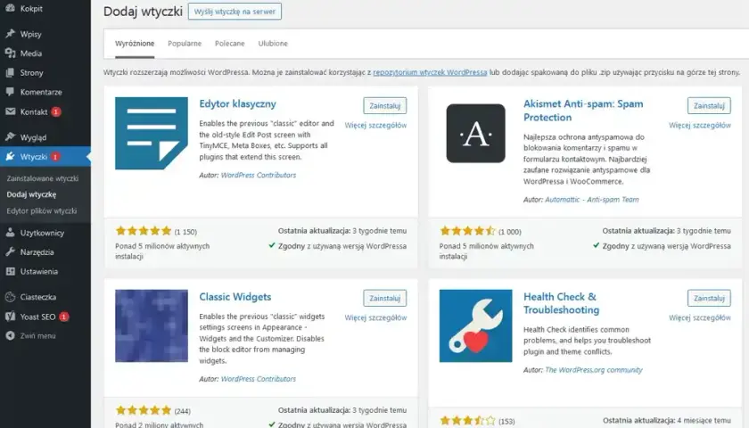Install the Edytor klasyczny plugin

(x=384, y=105)
